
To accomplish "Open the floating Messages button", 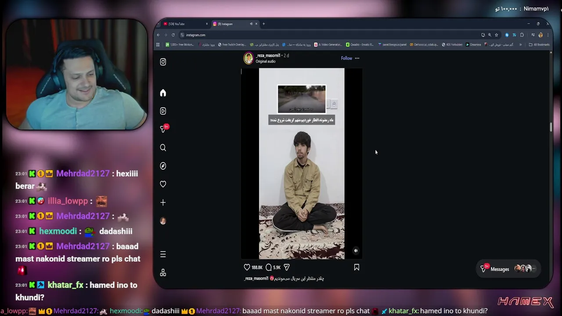I will (x=509, y=269).
